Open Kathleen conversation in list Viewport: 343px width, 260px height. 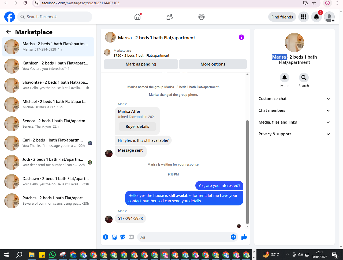48,66
